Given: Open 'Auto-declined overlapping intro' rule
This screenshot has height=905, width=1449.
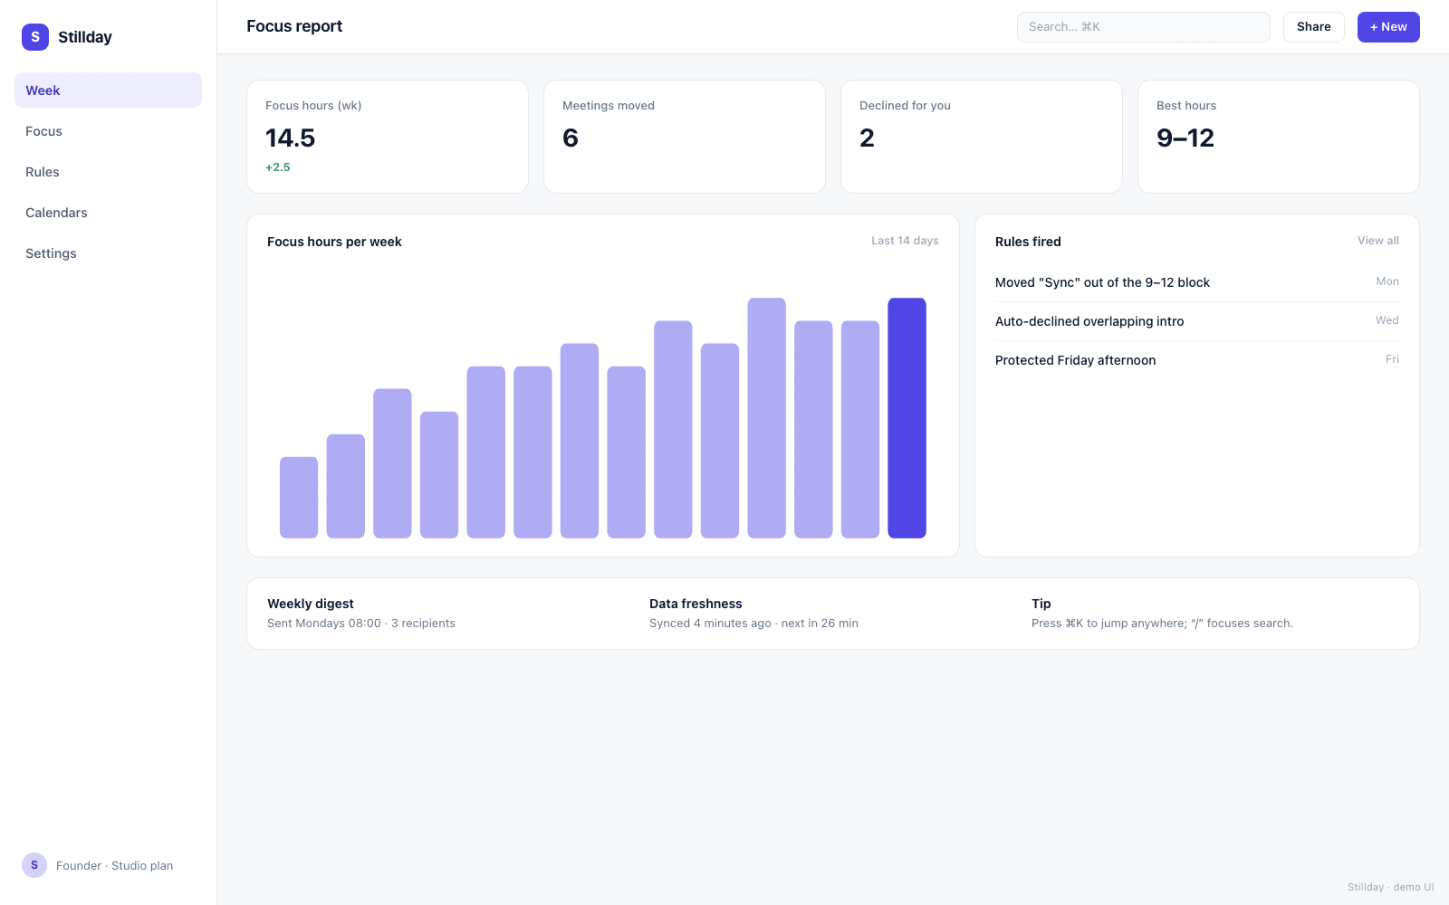Looking at the screenshot, I should click(x=1197, y=321).
